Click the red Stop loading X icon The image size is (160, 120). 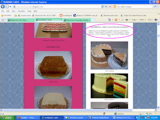[110, 7]
